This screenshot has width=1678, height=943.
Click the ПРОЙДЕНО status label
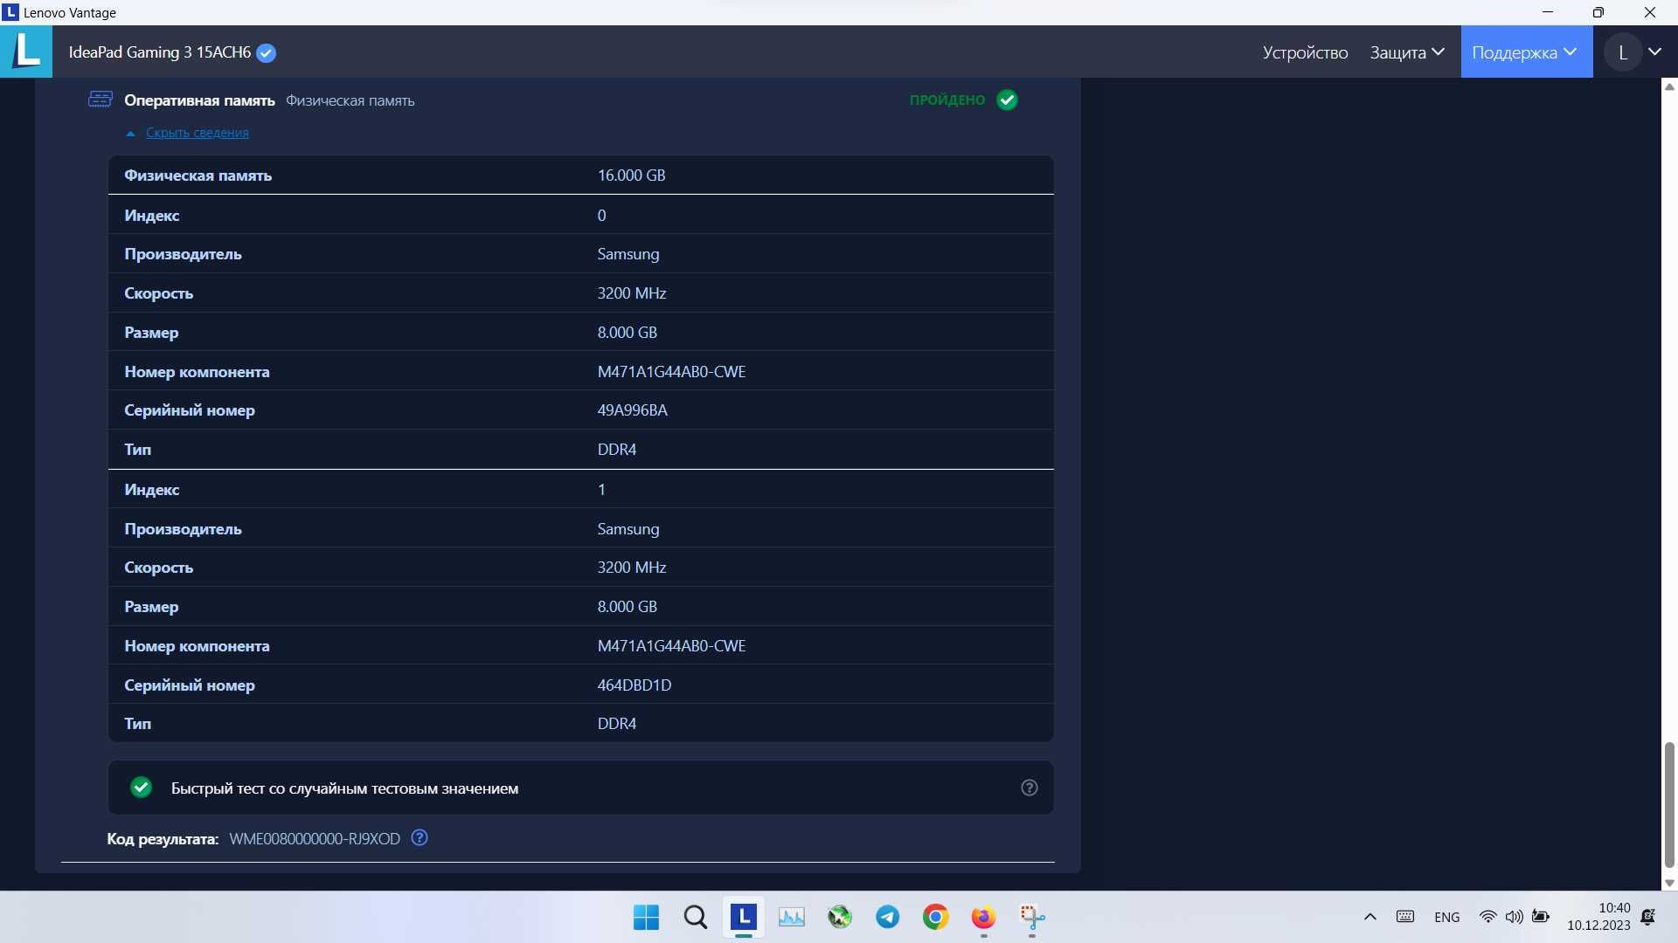click(x=946, y=100)
